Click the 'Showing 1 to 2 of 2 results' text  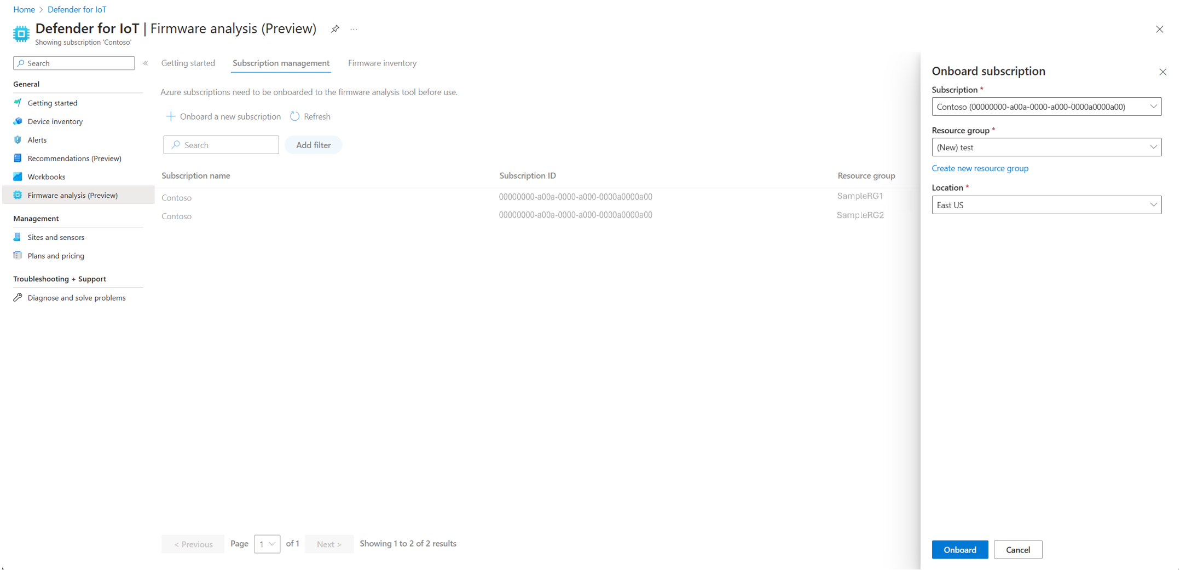tap(408, 544)
